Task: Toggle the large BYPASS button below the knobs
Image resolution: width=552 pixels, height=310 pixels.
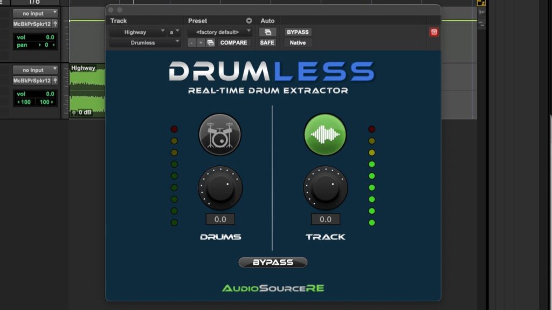Action: point(273,262)
